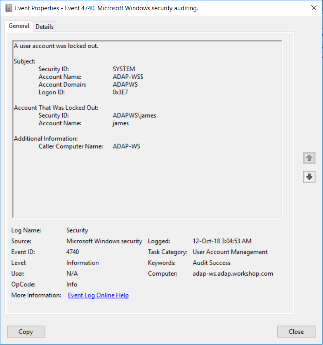The image size is (323, 345).
Task: Click the text 'A user account was locked out.'
Action: point(56,46)
